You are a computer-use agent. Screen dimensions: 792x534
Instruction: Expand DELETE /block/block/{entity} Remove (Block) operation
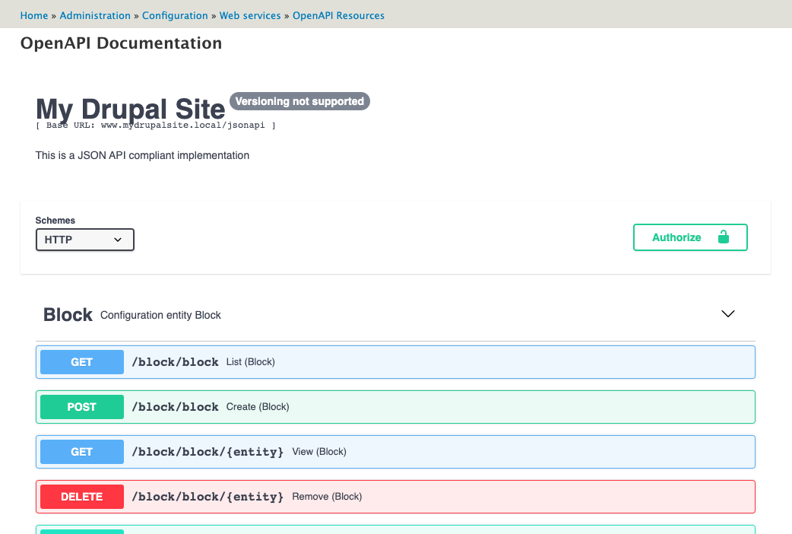point(395,497)
